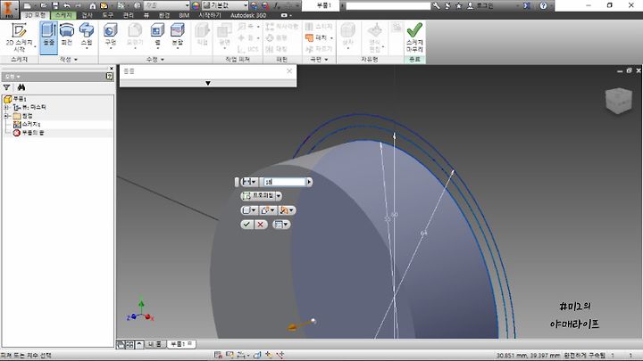Screen dimensions: 643x361
Task: Expand the 작성 (Create) panel dropdown
Action: 68,60
